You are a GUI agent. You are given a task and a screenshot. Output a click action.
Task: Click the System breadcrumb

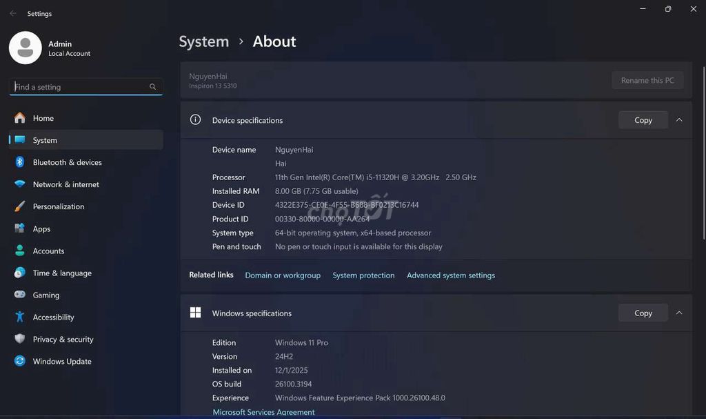pyautogui.click(x=204, y=41)
